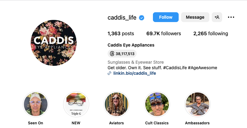Image resolution: width=247 pixels, height=128 pixels.
Task: Message the Caddis account
Action: (195, 17)
